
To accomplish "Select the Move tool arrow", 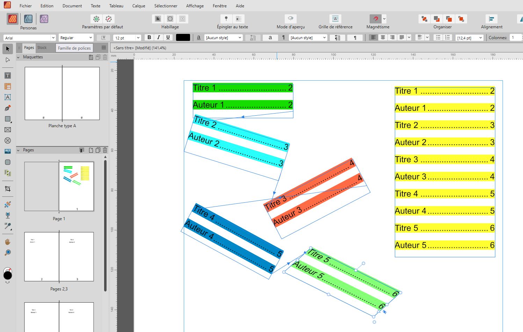I will click(8, 49).
